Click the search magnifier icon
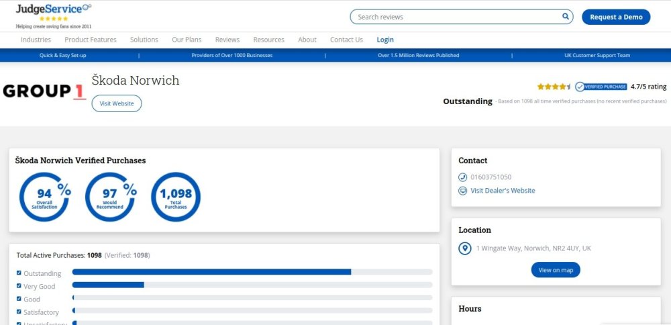The height and width of the screenshot is (325, 671). tap(565, 17)
